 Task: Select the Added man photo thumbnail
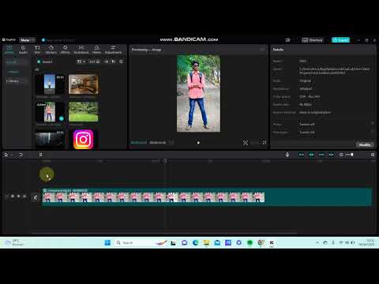coord(50,112)
